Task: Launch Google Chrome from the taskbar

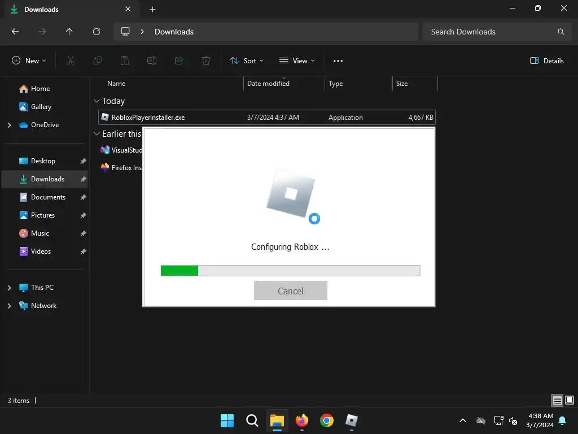Action: 327,420
